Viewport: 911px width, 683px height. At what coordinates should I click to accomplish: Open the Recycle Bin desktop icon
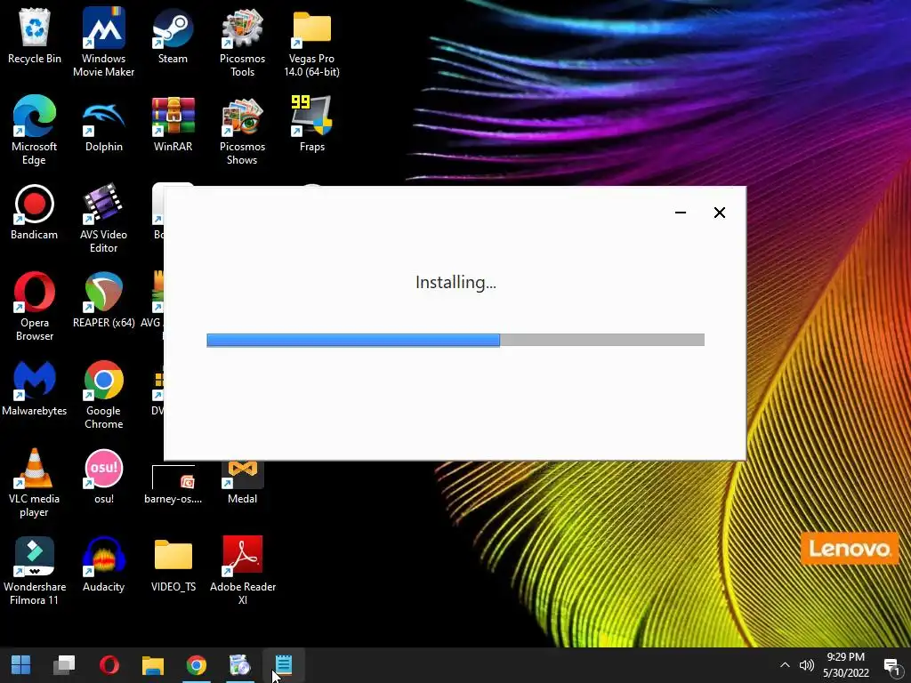35,36
